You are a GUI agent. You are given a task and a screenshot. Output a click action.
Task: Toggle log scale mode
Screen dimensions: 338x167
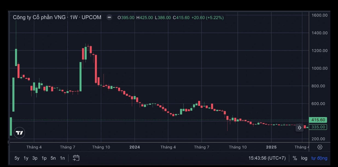point(304,158)
